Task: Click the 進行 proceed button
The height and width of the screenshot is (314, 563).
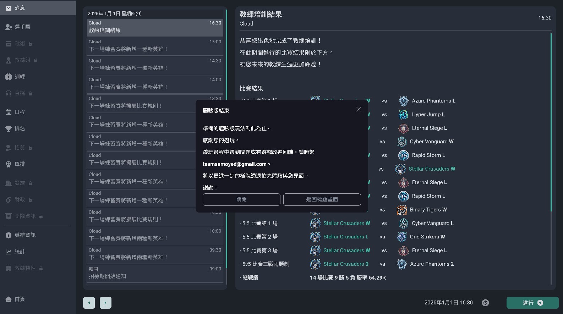Action: (532, 303)
